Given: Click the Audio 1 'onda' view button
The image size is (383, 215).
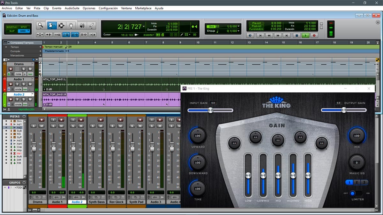Looking at the screenshot, I should click(x=18, y=90).
